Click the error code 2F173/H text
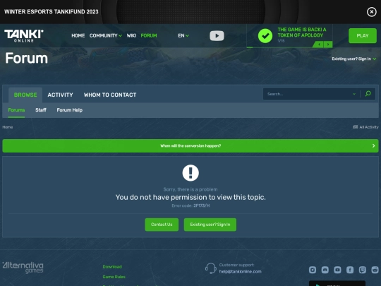 201,205
